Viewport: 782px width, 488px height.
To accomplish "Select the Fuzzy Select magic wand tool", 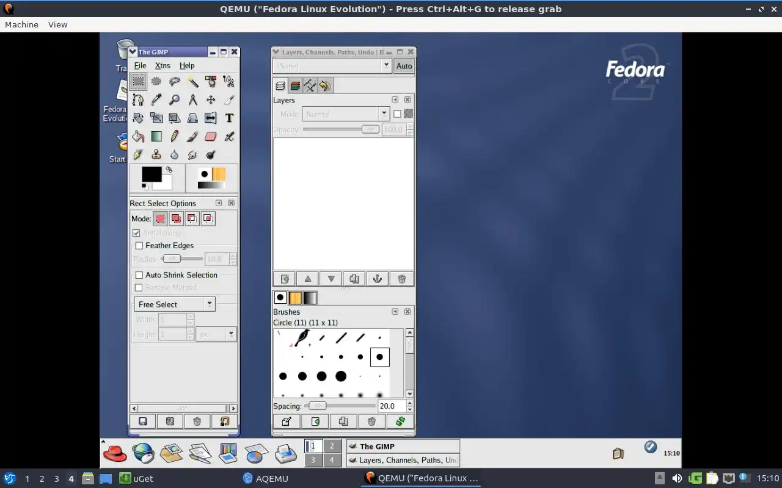I will coord(193,81).
